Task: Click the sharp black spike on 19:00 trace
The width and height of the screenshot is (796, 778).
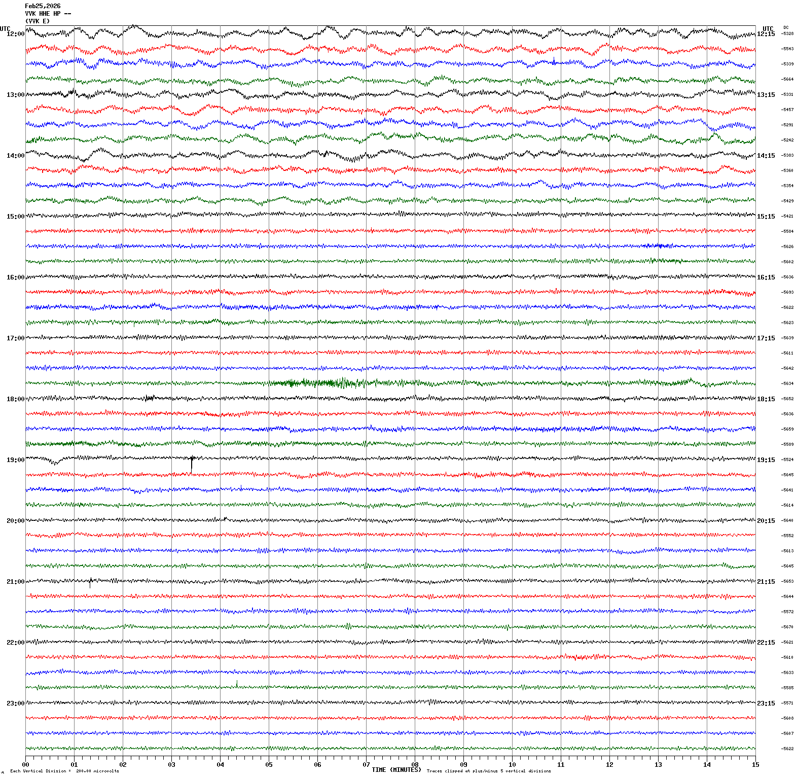Action: pos(192,463)
